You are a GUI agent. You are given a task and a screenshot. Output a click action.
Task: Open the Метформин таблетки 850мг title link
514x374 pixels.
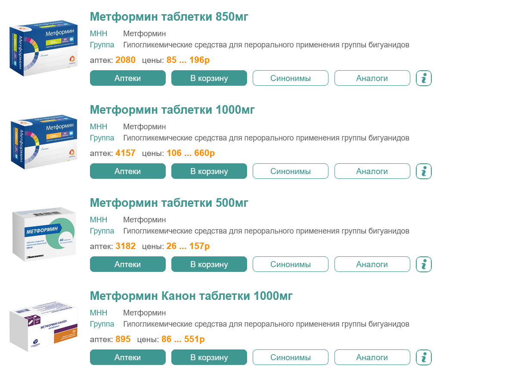point(169,17)
